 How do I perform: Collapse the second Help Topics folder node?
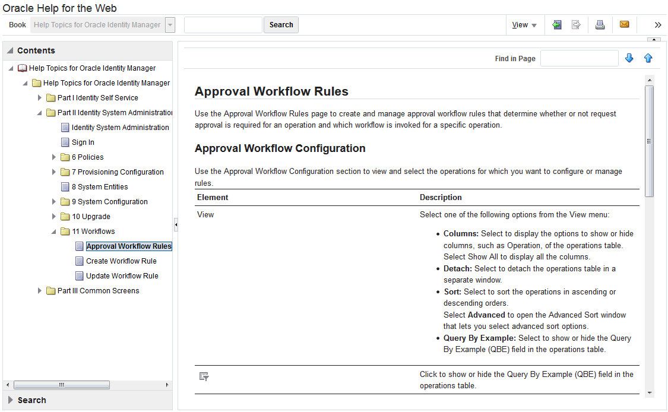(25, 83)
